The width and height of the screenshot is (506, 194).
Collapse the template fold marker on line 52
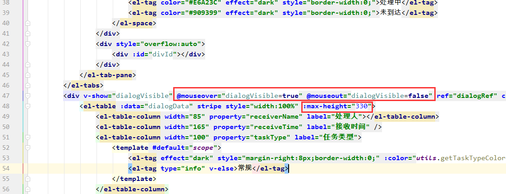point(28,148)
